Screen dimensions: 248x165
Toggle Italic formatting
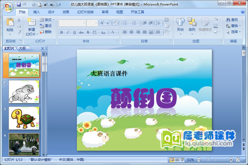[68, 32]
